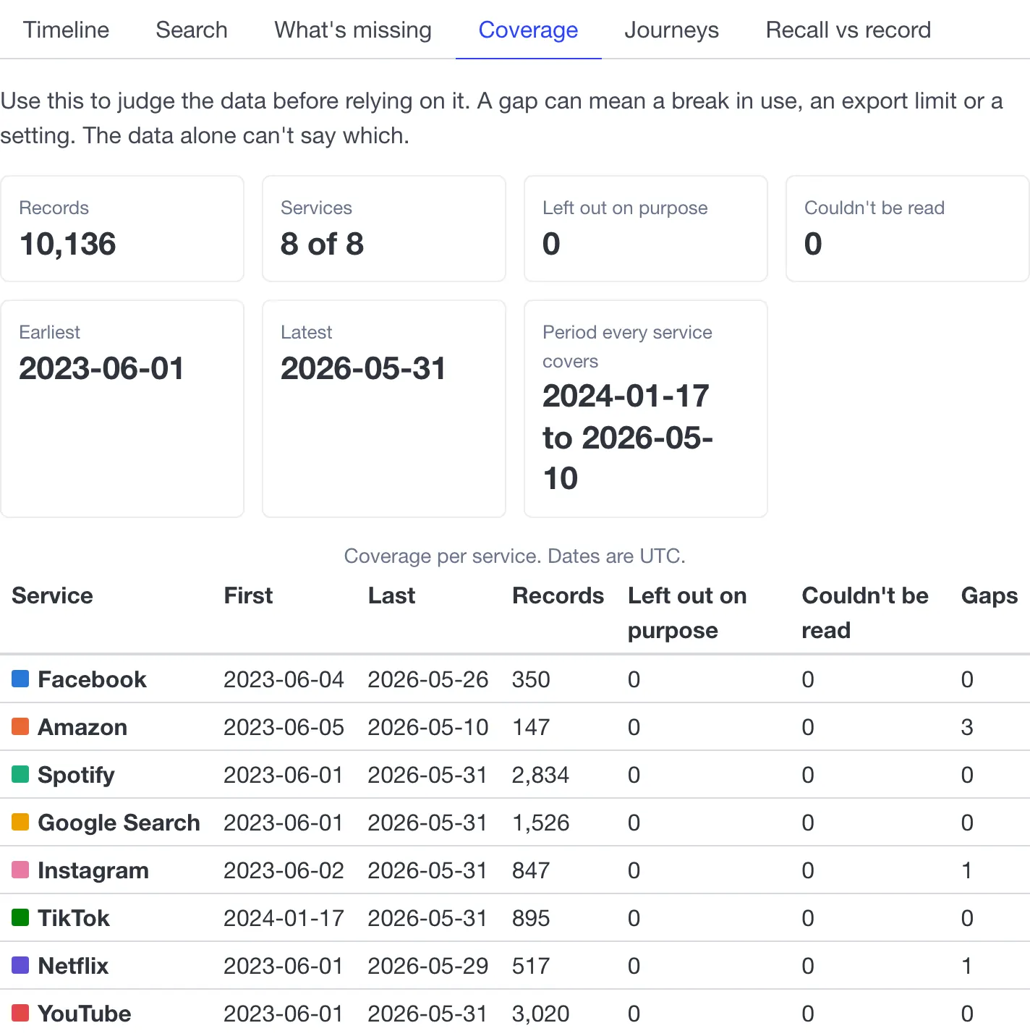This screenshot has width=1030, height=1036.
Task: Click the Records 10,136 summary card
Action: pyautogui.click(x=122, y=229)
